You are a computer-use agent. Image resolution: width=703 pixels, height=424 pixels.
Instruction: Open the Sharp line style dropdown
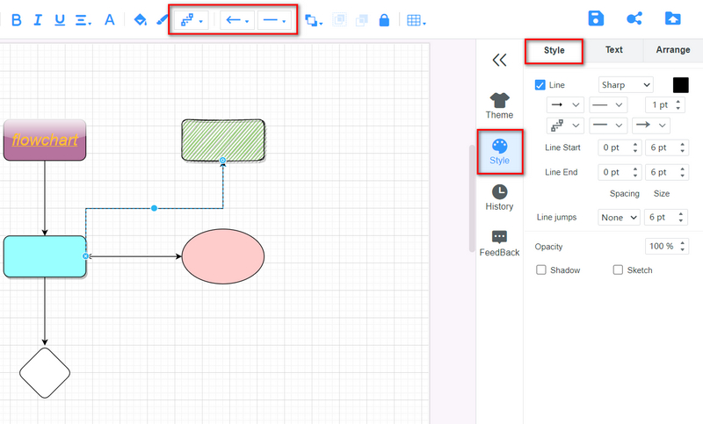(625, 85)
